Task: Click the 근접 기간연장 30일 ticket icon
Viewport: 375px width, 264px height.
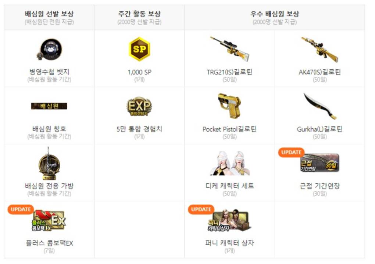Action: click(320, 163)
